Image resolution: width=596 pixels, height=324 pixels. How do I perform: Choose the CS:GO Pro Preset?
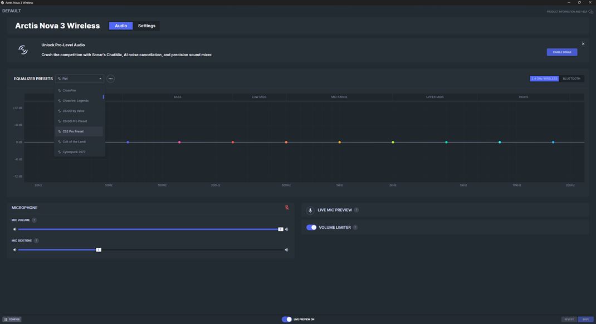coord(79,121)
